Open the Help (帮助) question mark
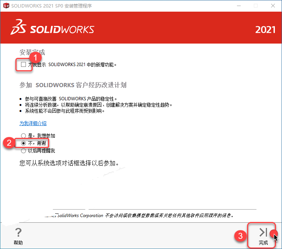 pyautogui.click(x=18, y=236)
